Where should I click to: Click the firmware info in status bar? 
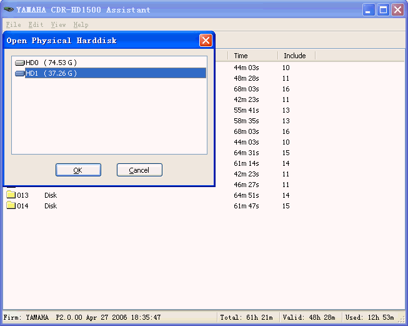82,317
